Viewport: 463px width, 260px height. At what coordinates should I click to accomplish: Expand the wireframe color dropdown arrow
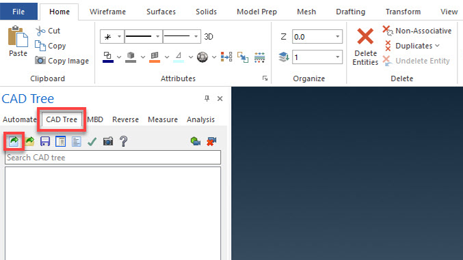(x=119, y=57)
